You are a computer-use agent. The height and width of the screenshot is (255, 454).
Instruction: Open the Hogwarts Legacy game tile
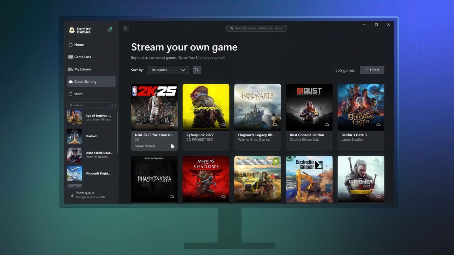point(257,107)
